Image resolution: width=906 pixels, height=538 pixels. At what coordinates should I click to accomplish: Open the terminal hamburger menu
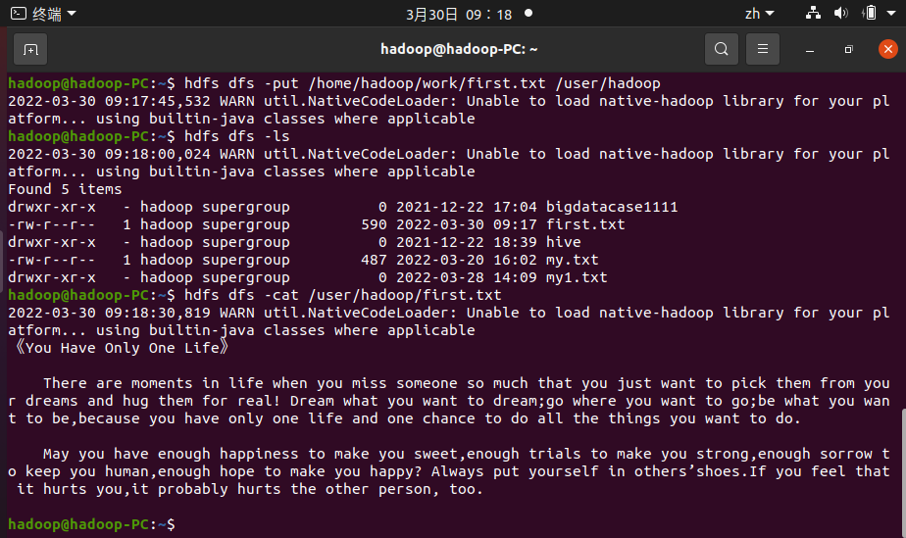pyautogui.click(x=763, y=49)
